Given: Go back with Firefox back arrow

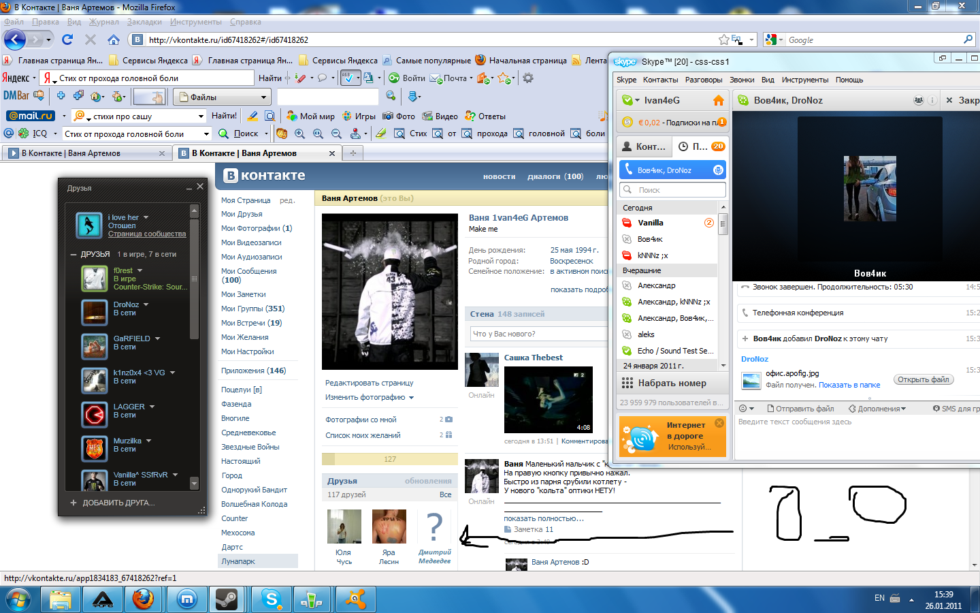Looking at the screenshot, I should click(x=15, y=40).
